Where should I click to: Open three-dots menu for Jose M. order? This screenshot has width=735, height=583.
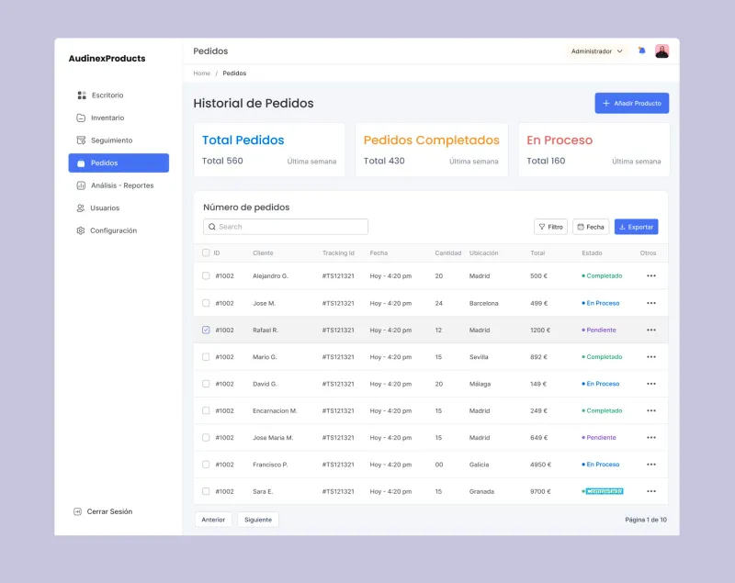(x=651, y=303)
